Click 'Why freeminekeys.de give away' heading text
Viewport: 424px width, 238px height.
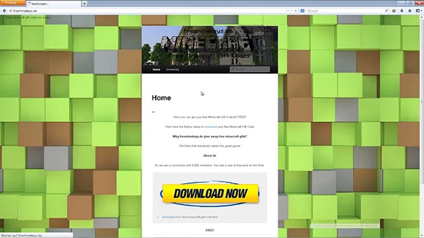[x=210, y=137]
